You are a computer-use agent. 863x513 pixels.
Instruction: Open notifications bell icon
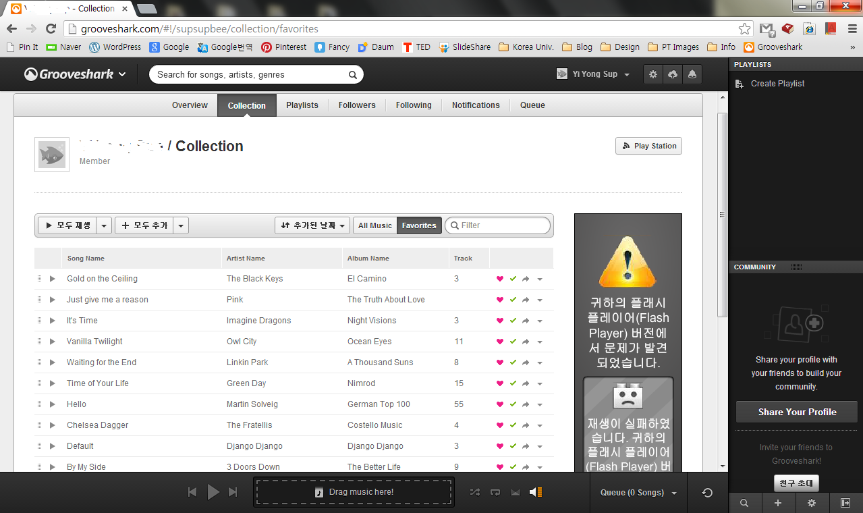(692, 74)
